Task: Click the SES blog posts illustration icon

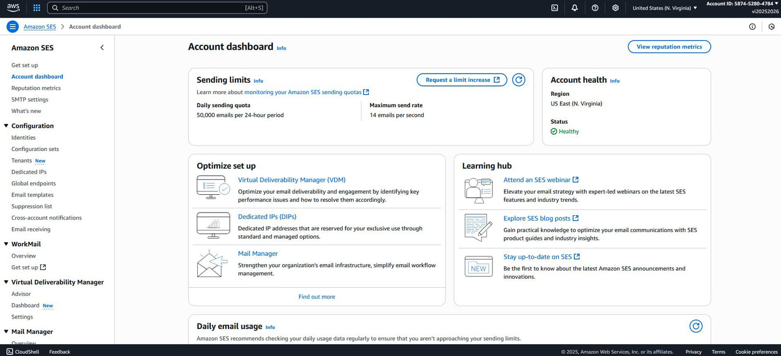Action: click(478, 227)
